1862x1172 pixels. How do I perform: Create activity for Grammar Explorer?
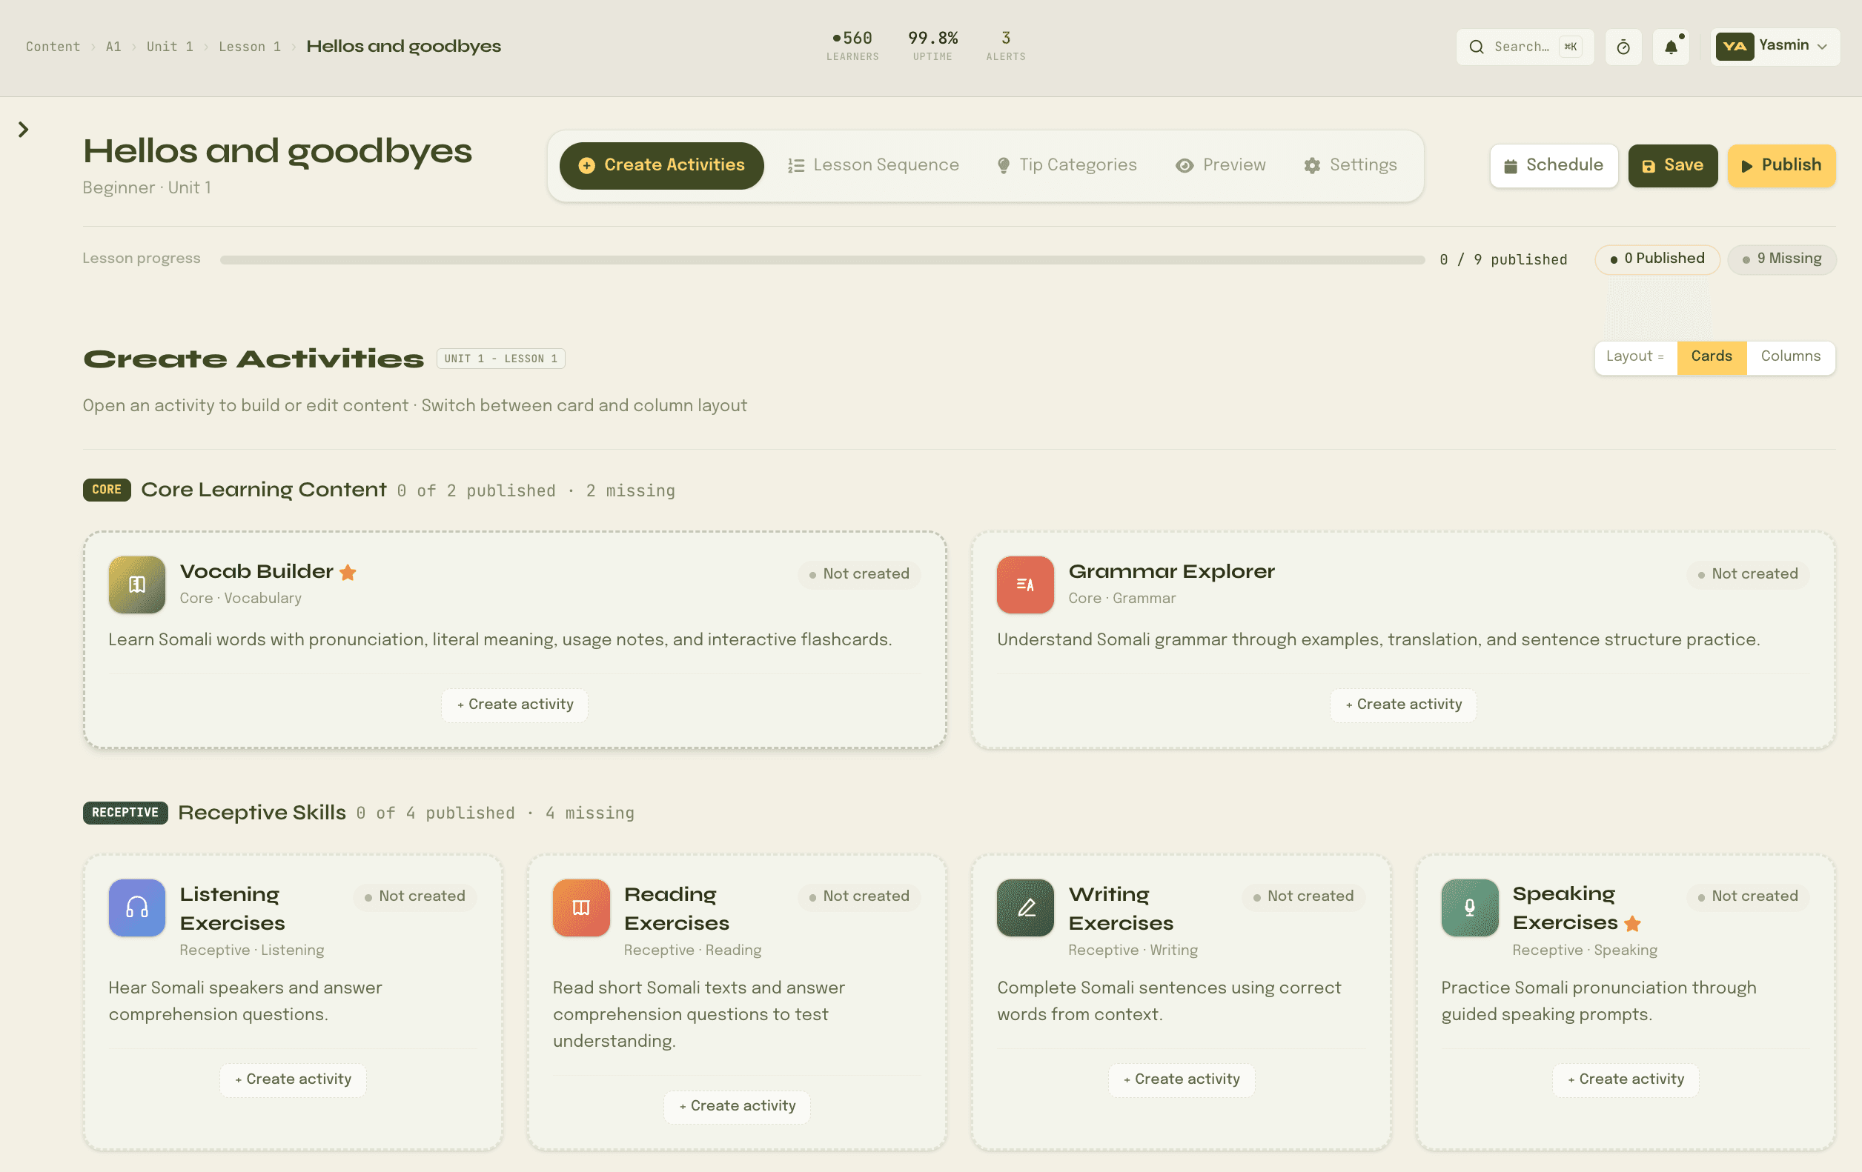[x=1403, y=705]
